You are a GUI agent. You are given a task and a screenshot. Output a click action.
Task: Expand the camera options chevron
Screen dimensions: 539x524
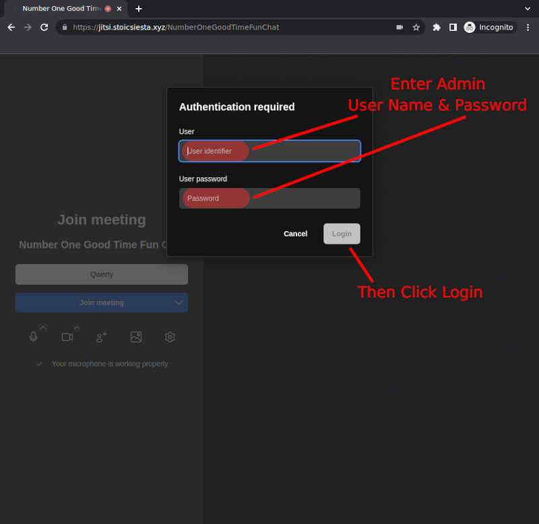77,328
